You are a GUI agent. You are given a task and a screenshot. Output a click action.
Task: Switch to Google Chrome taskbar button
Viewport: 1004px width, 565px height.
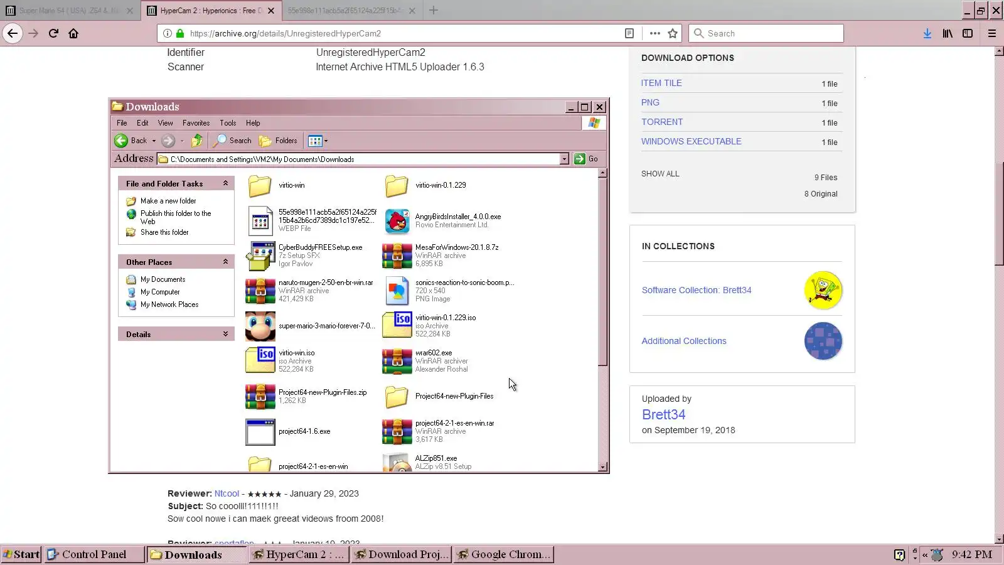click(x=503, y=554)
